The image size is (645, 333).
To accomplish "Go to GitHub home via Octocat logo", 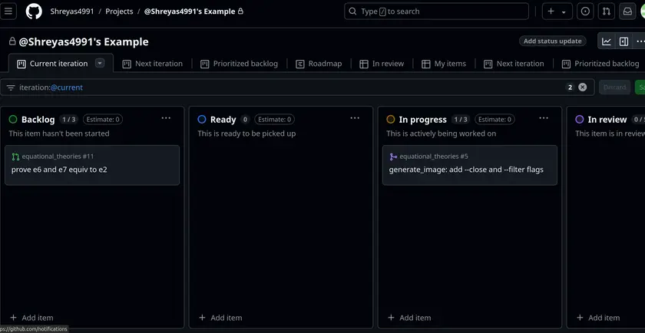I will click(34, 11).
